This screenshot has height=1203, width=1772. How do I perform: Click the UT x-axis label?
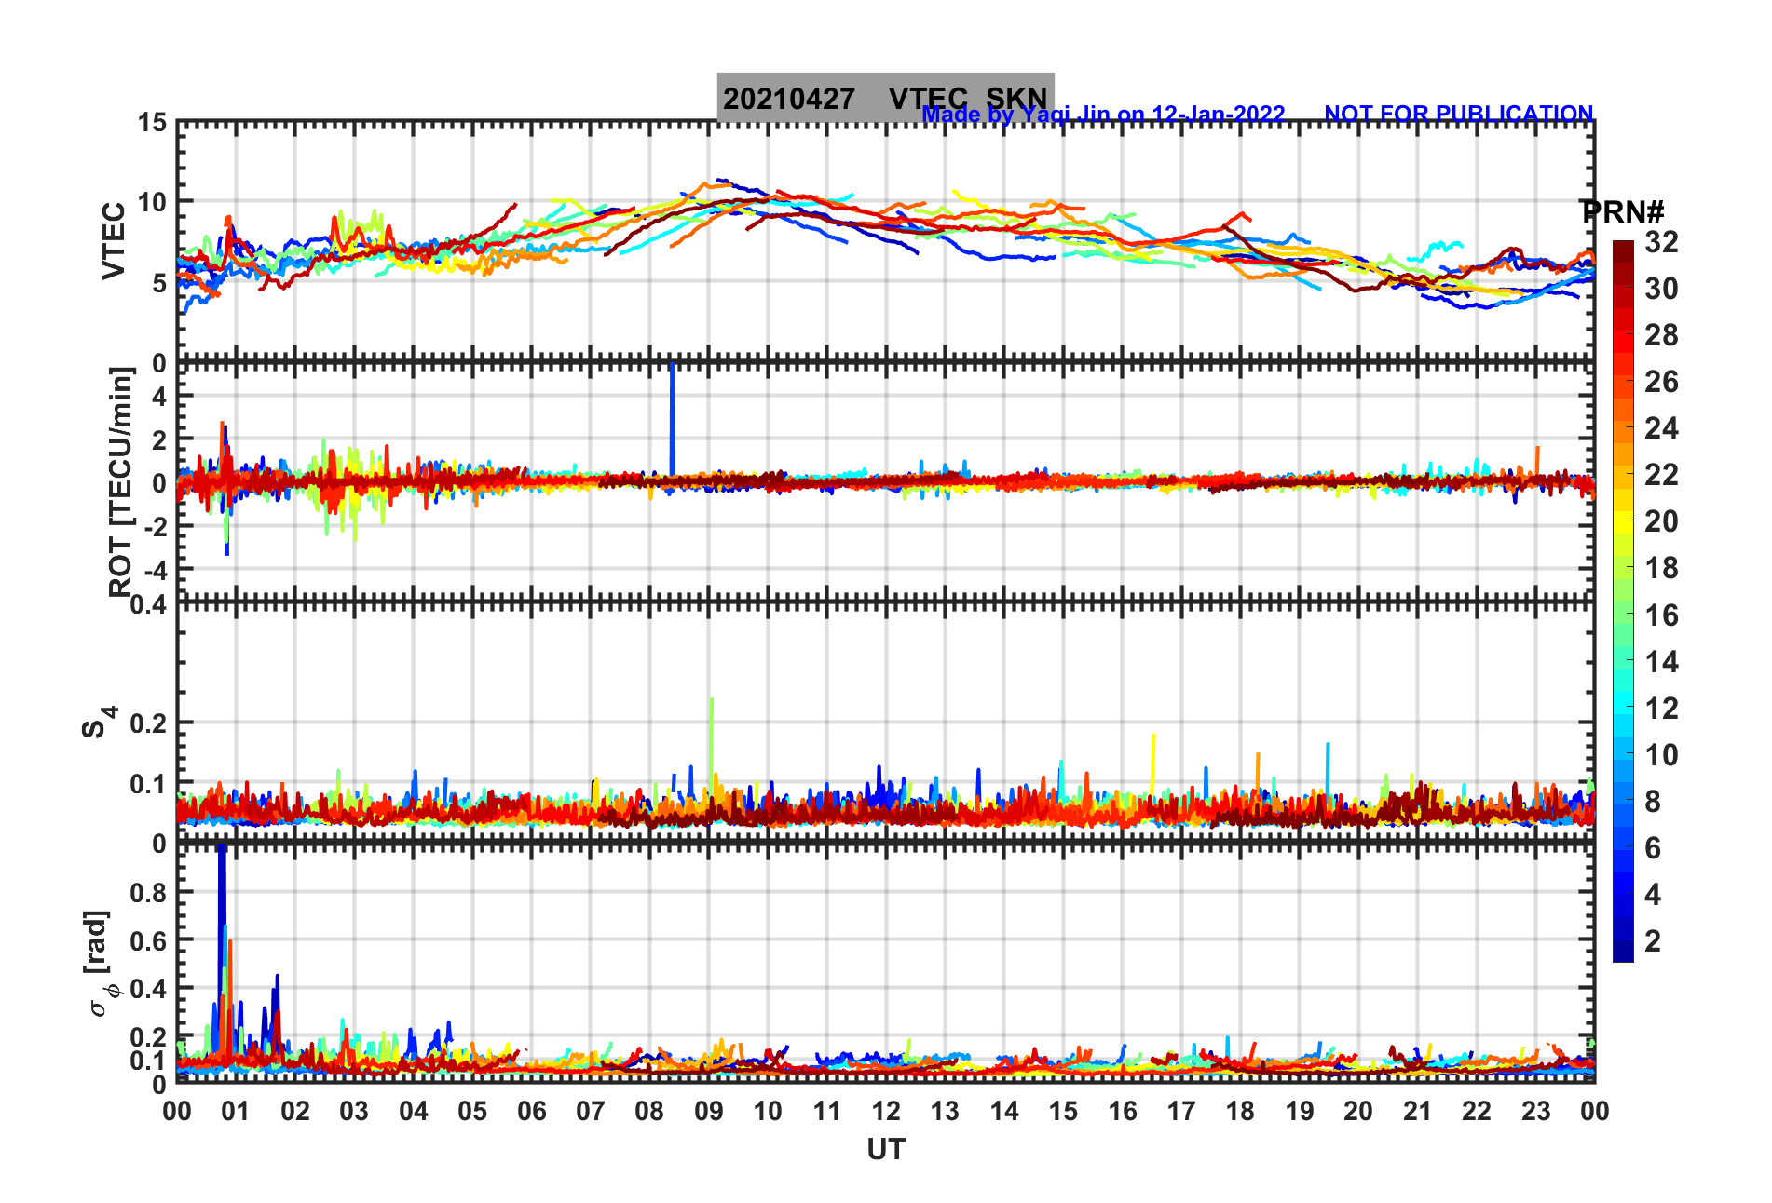(885, 1150)
